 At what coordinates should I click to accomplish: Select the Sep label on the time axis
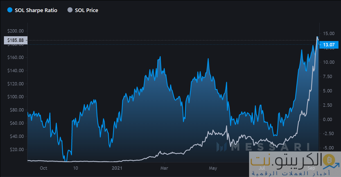(x=311, y=168)
